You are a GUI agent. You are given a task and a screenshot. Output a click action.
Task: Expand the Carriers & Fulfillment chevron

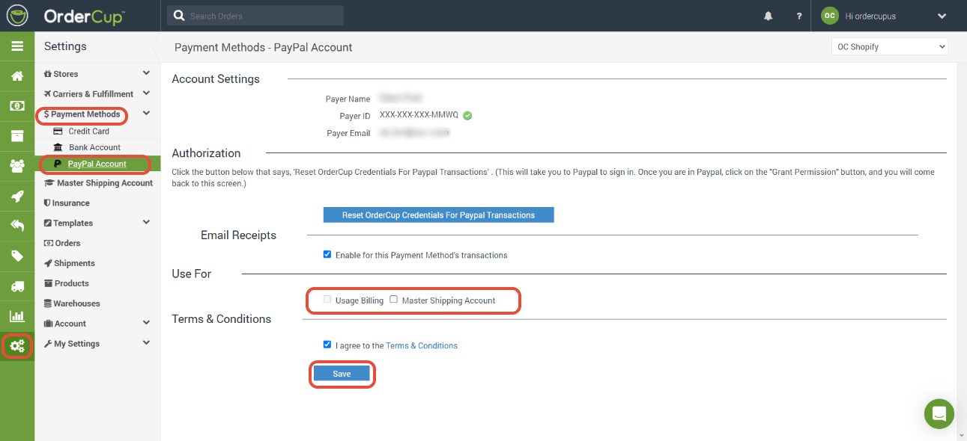(x=146, y=93)
